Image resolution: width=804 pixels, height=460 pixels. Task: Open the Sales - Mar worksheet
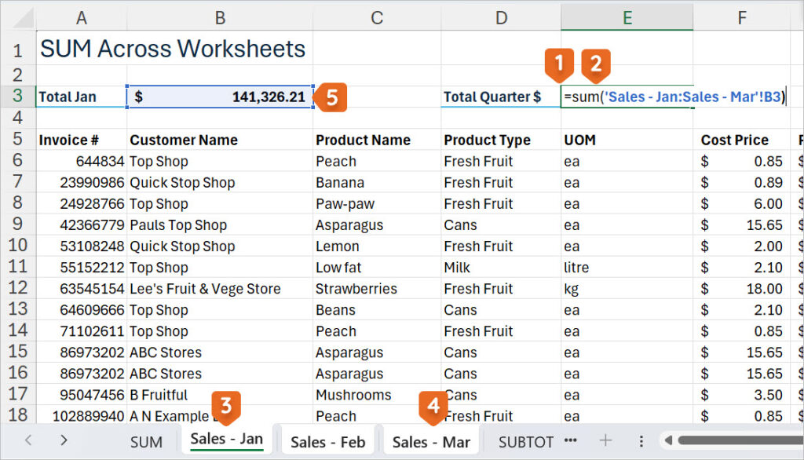pyautogui.click(x=431, y=442)
